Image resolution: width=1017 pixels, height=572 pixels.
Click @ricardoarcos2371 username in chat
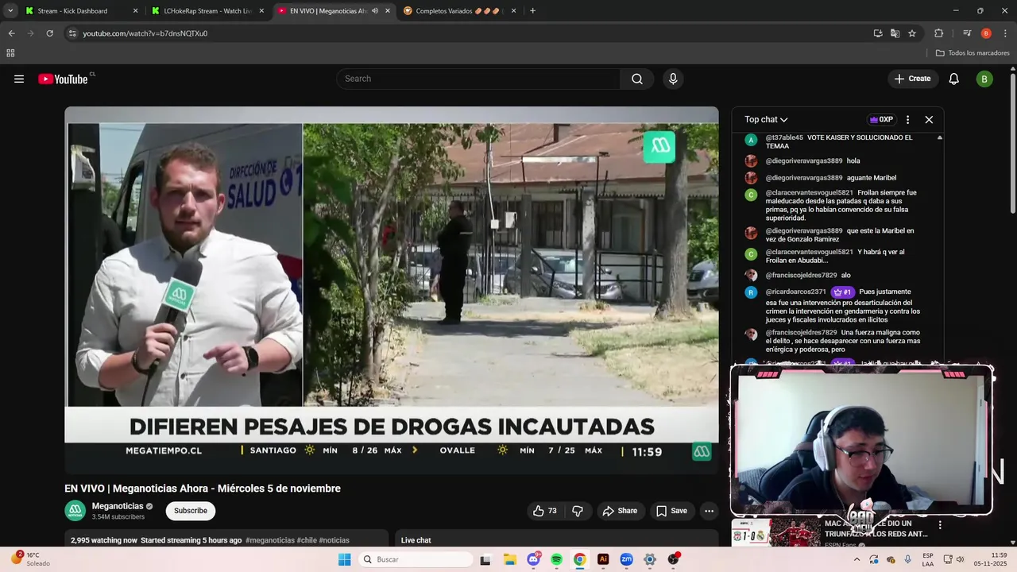(795, 292)
